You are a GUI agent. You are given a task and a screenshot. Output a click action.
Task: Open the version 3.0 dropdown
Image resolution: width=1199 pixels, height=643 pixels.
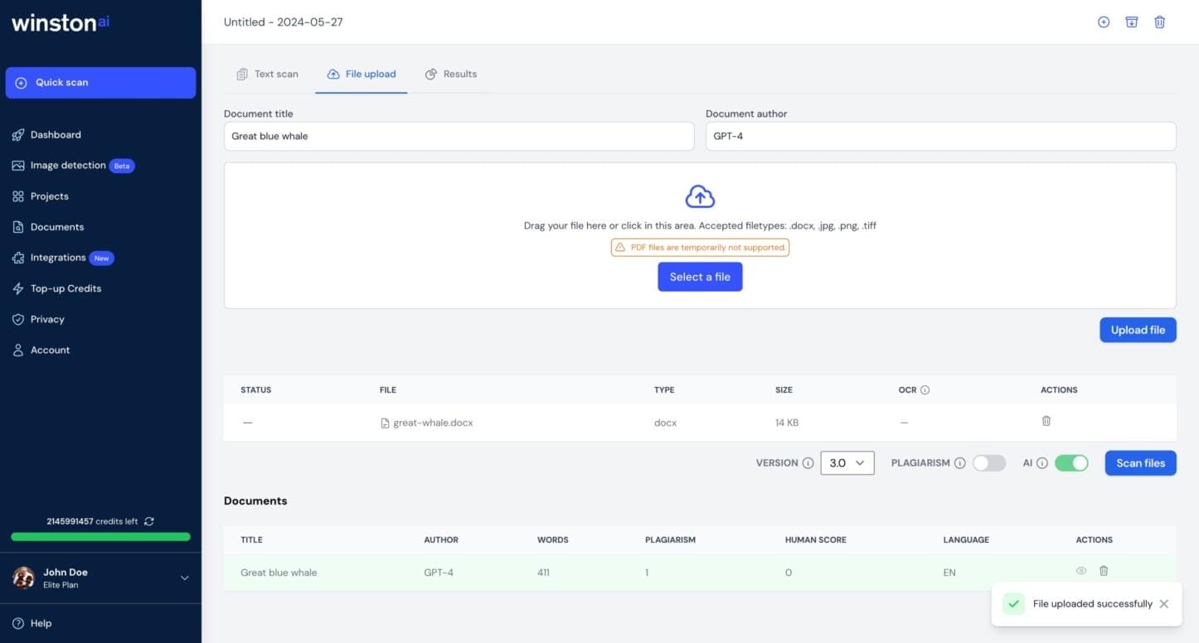pyautogui.click(x=847, y=463)
